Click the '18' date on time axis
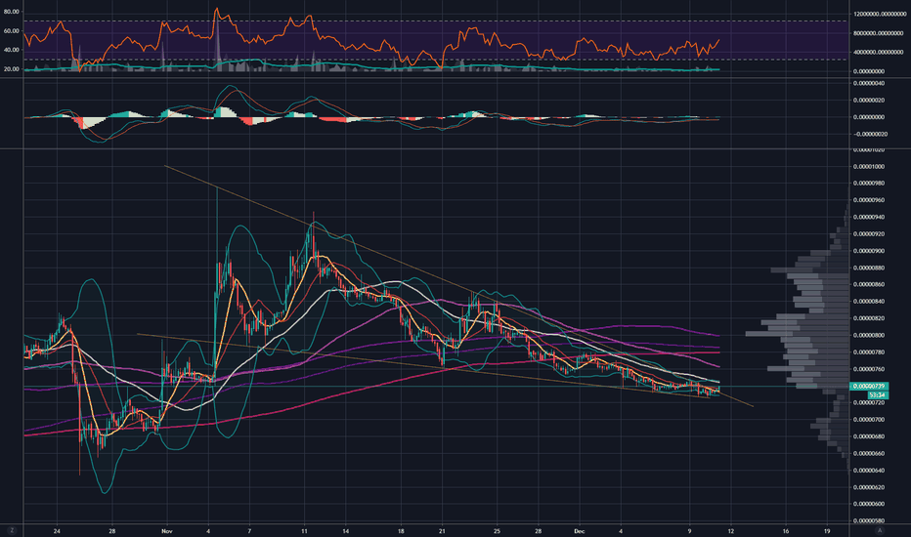The width and height of the screenshot is (911, 537). 401,530
